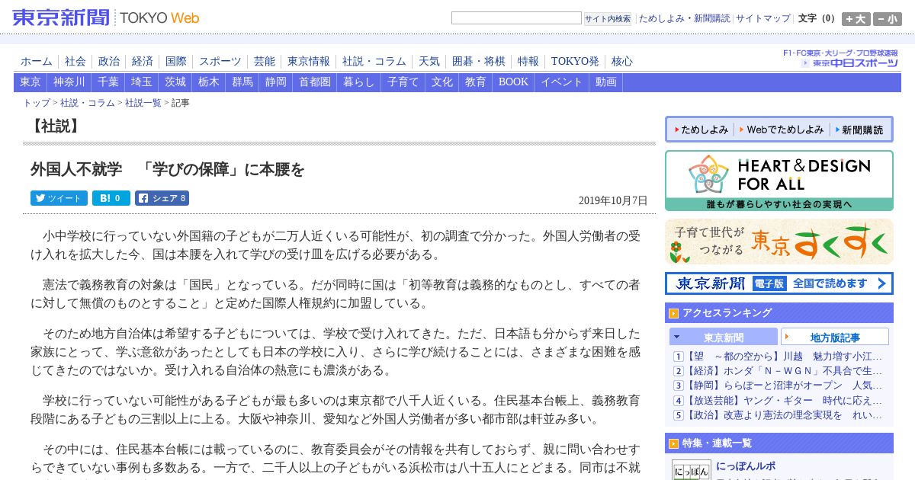Open the スポーツ section

pos(220,61)
